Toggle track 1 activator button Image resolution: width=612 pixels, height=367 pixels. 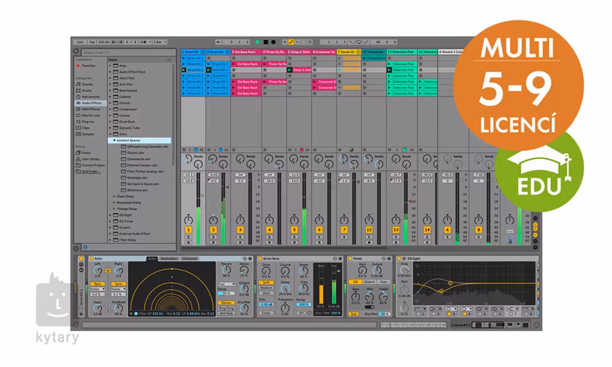click(188, 230)
